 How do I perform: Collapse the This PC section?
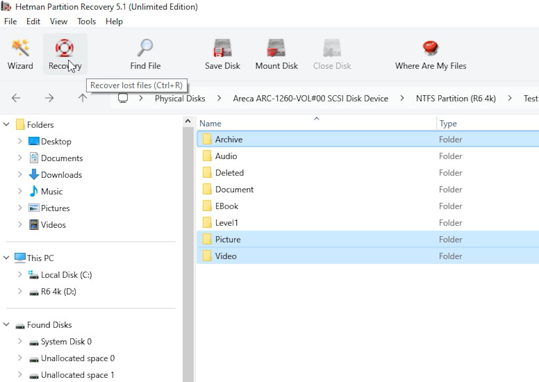6,258
